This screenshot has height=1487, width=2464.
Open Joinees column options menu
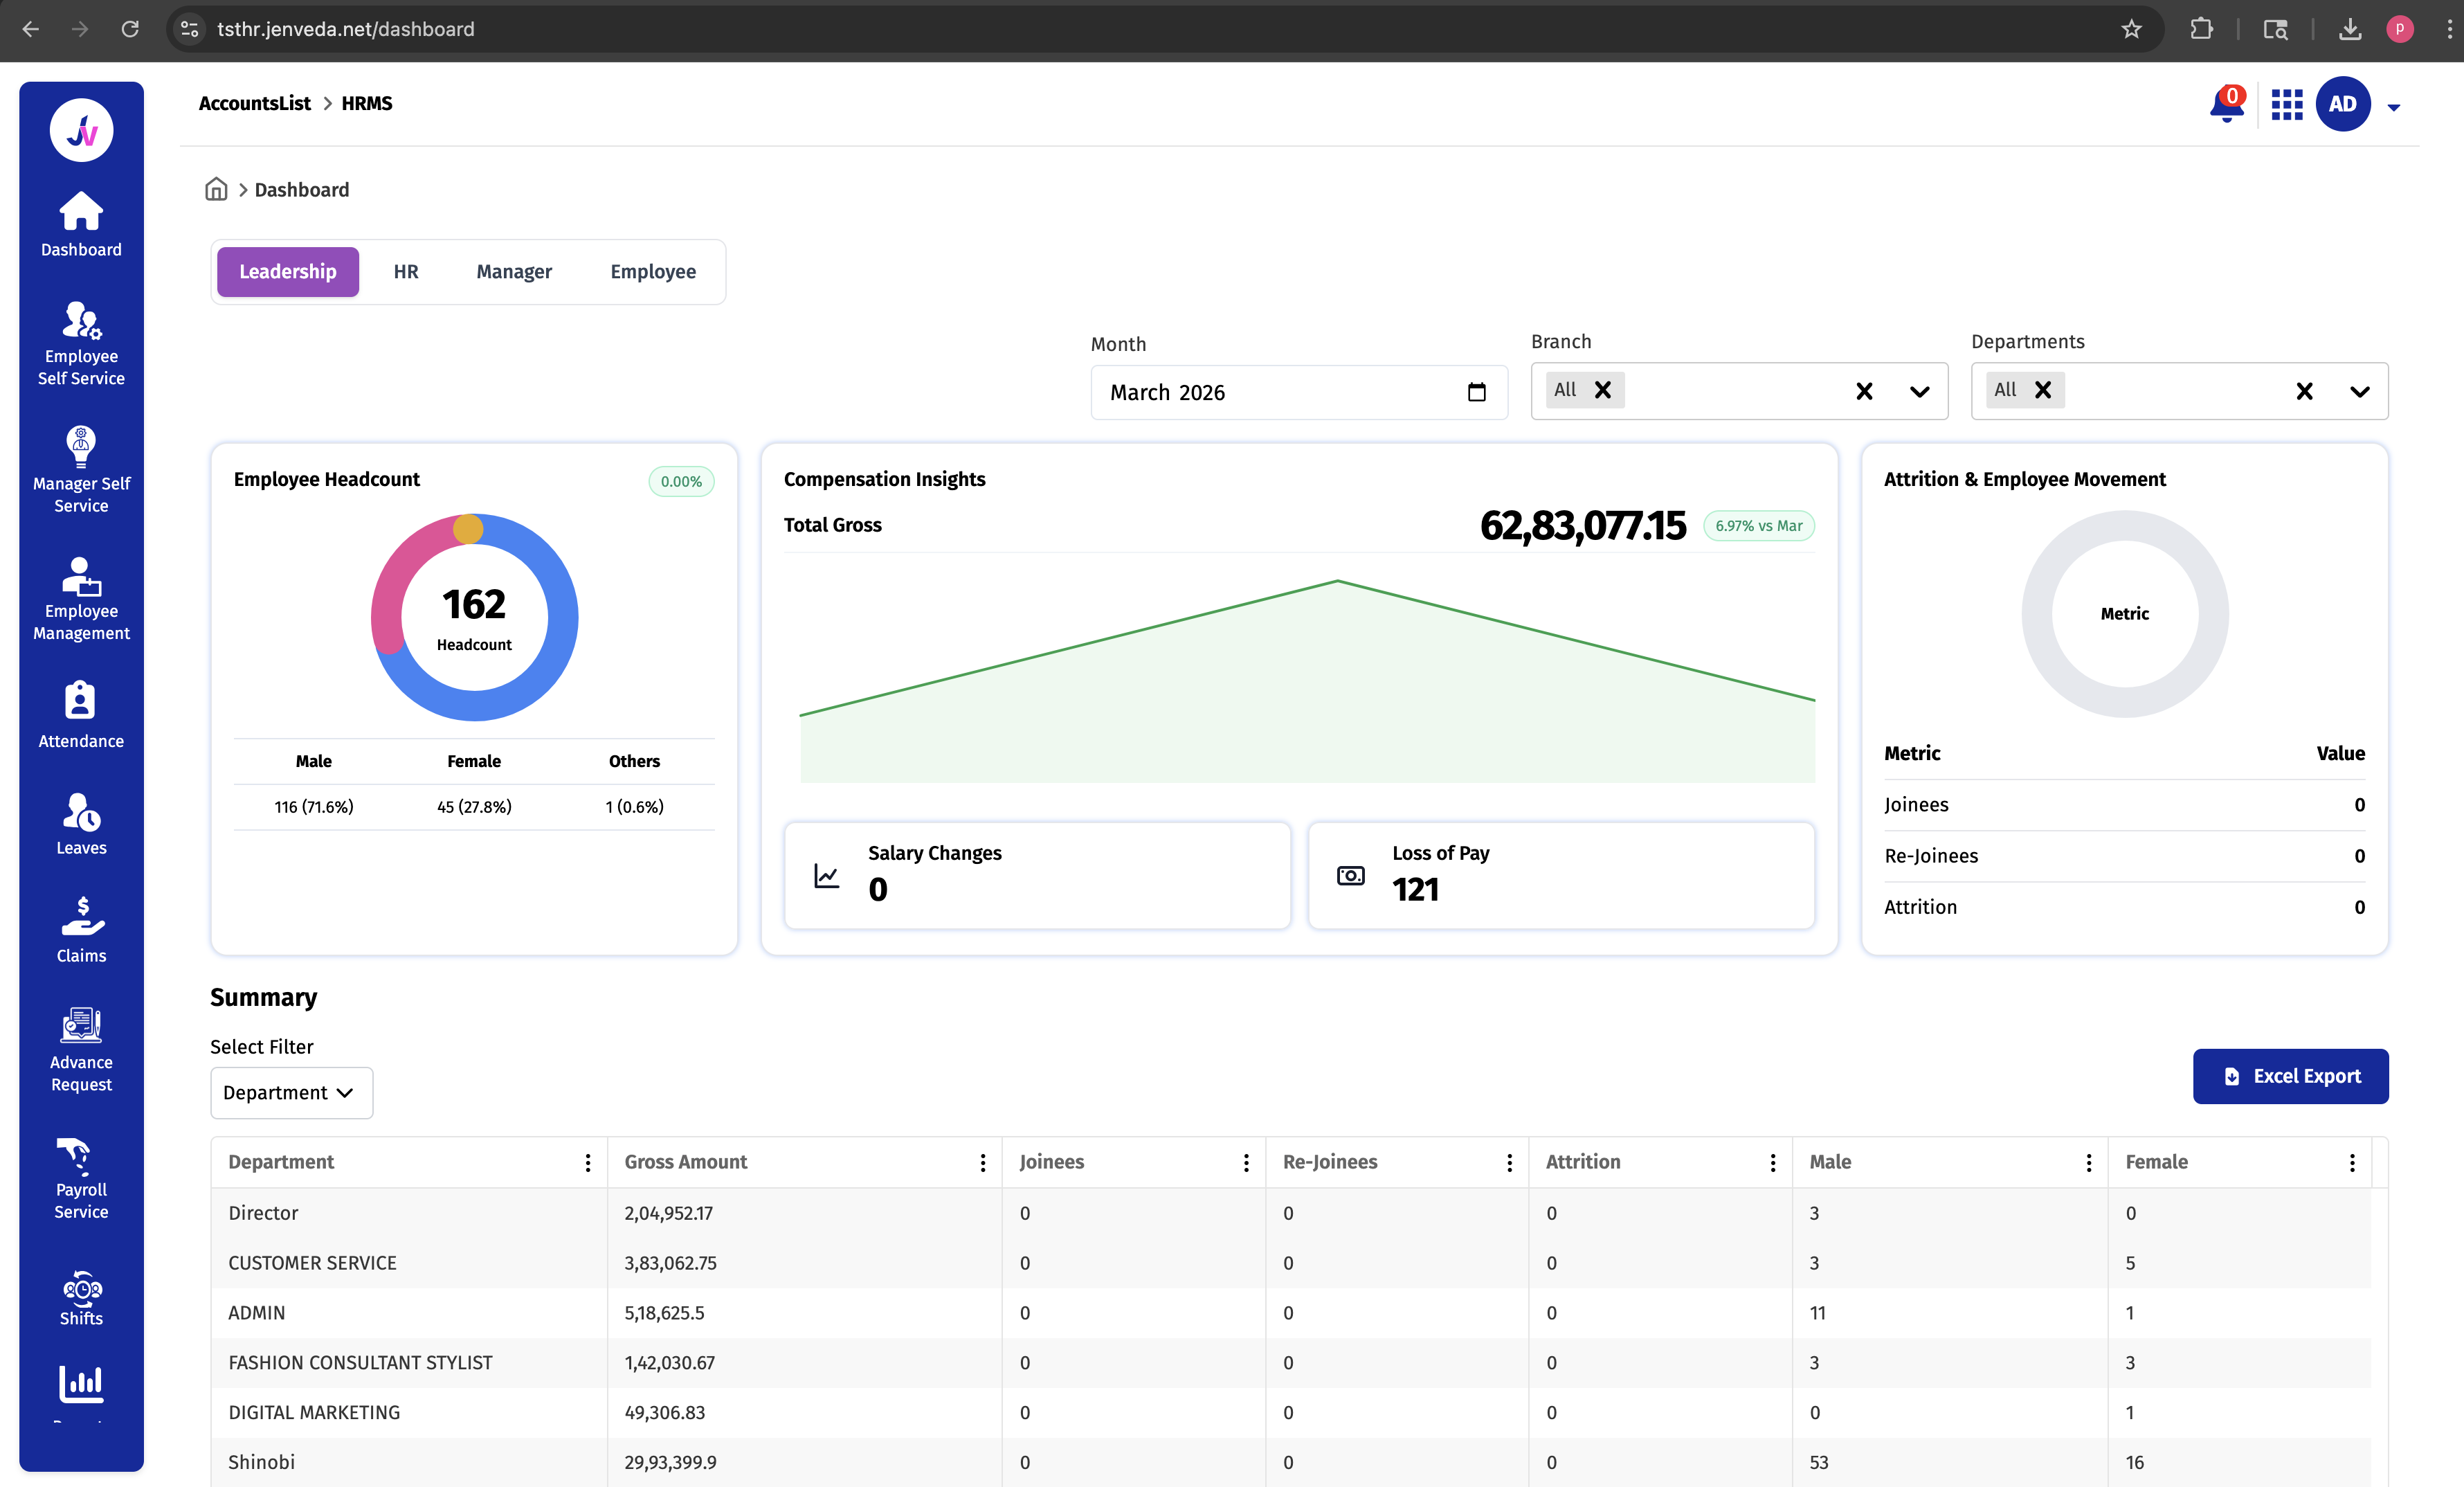pos(1245,1162)
